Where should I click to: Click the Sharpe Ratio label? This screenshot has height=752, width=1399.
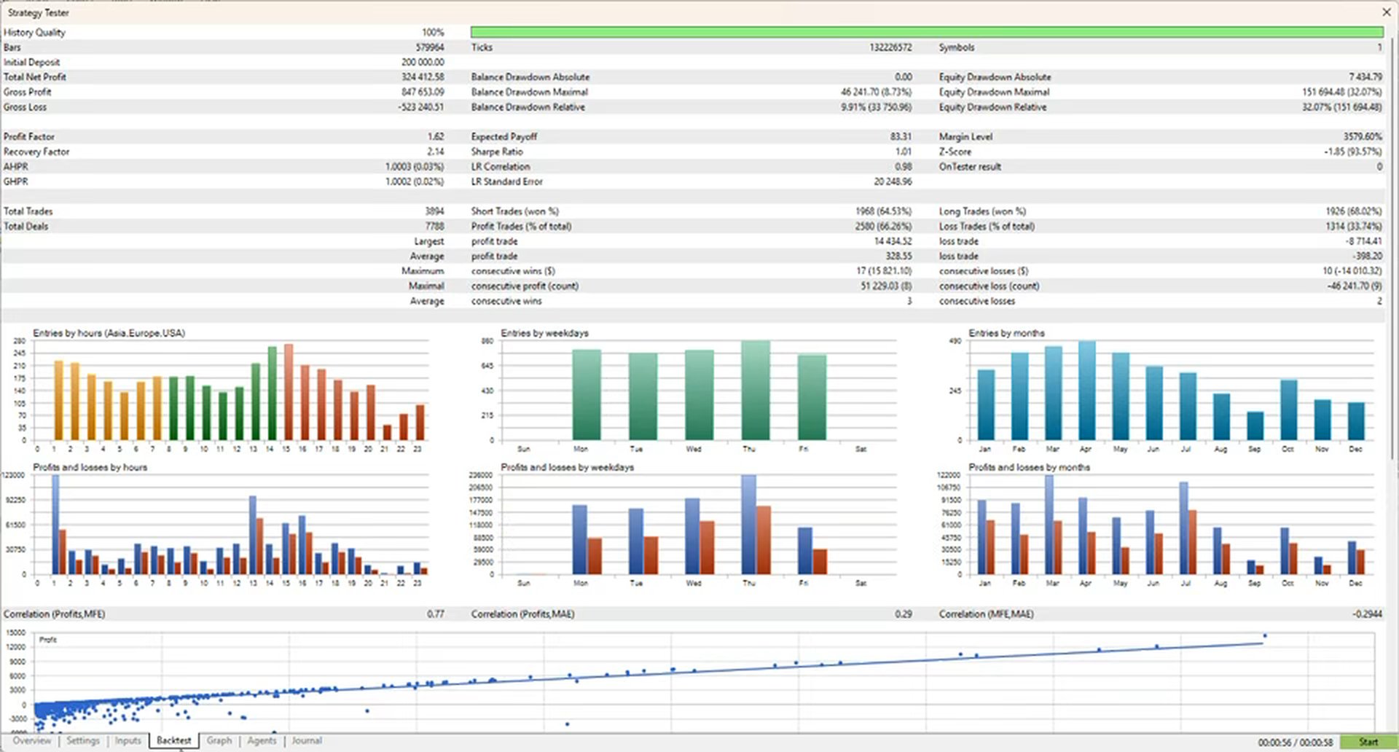pos(497,152)
